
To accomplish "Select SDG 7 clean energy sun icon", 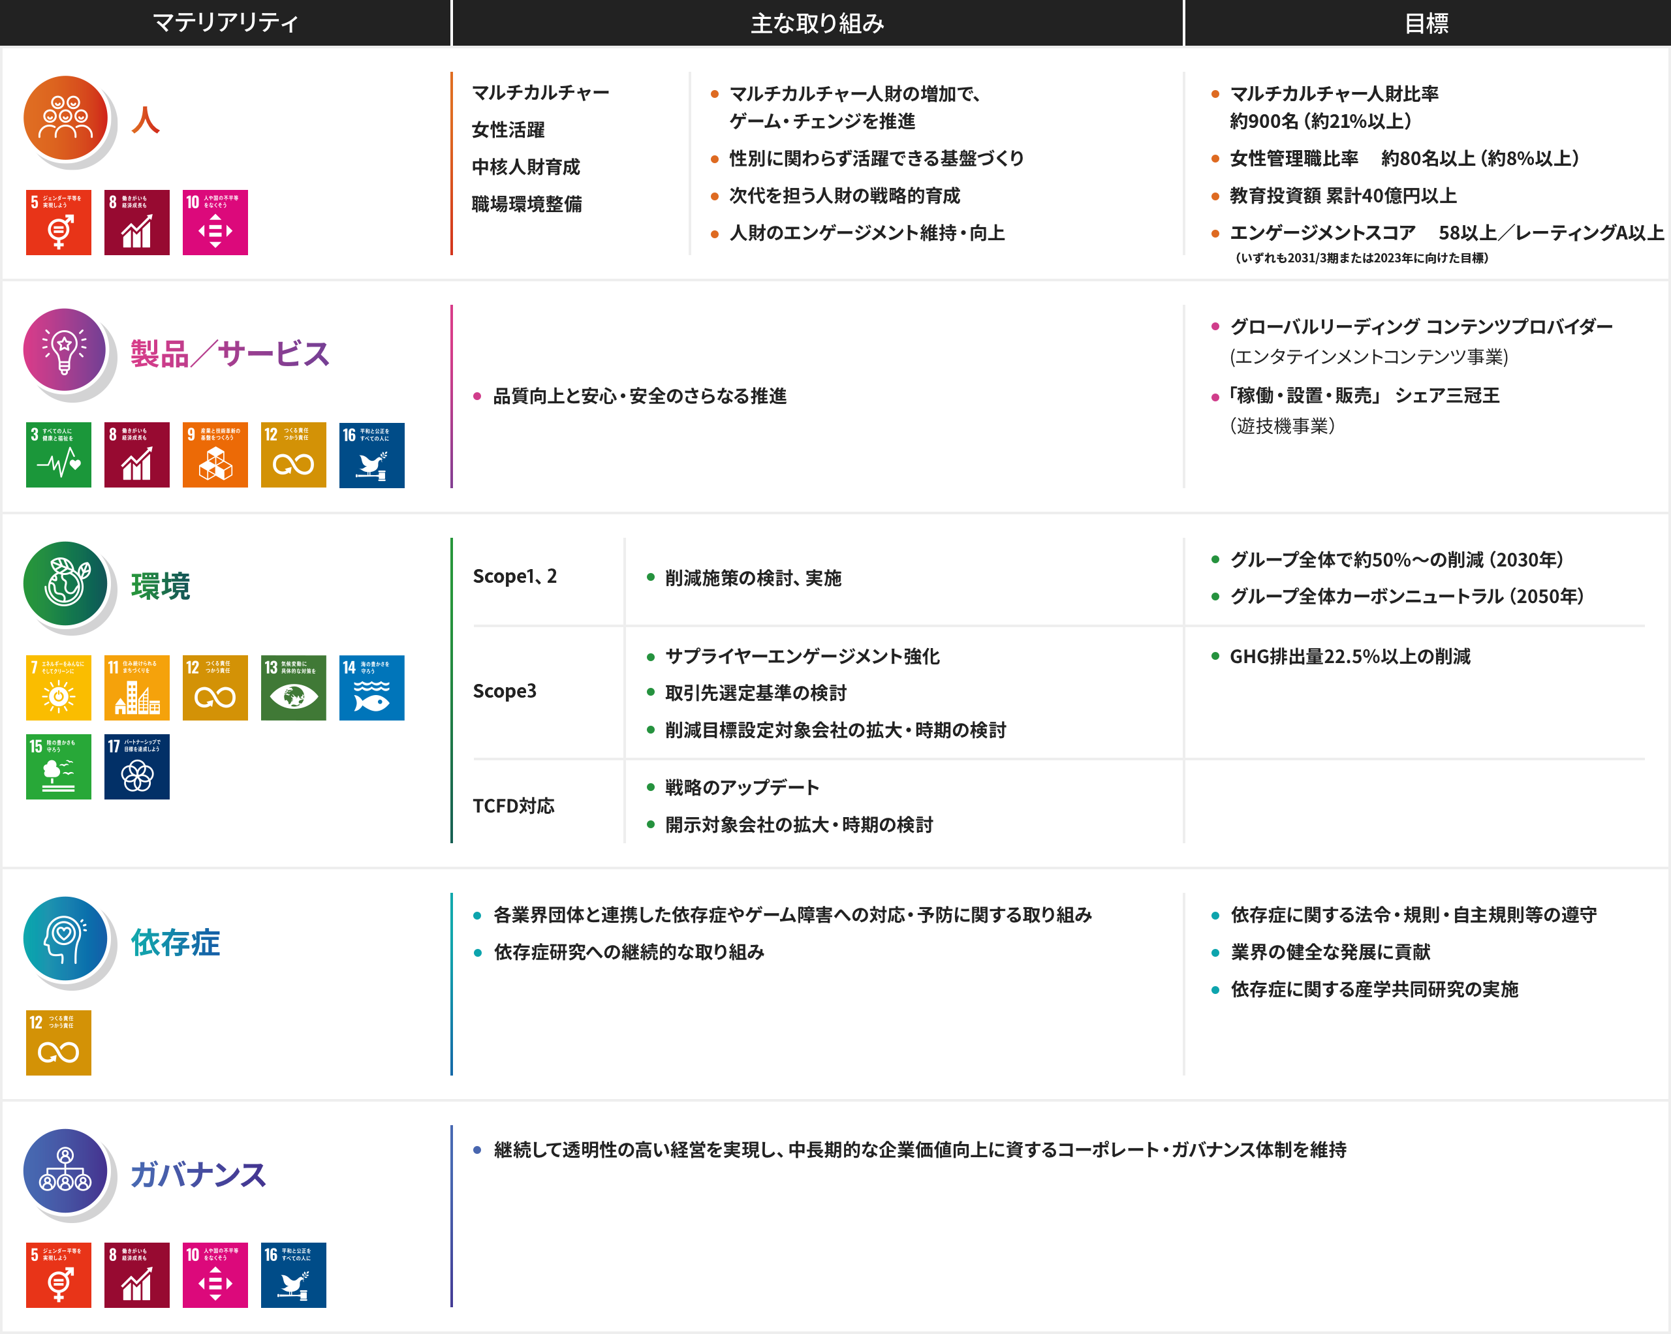I will (59, 687).
